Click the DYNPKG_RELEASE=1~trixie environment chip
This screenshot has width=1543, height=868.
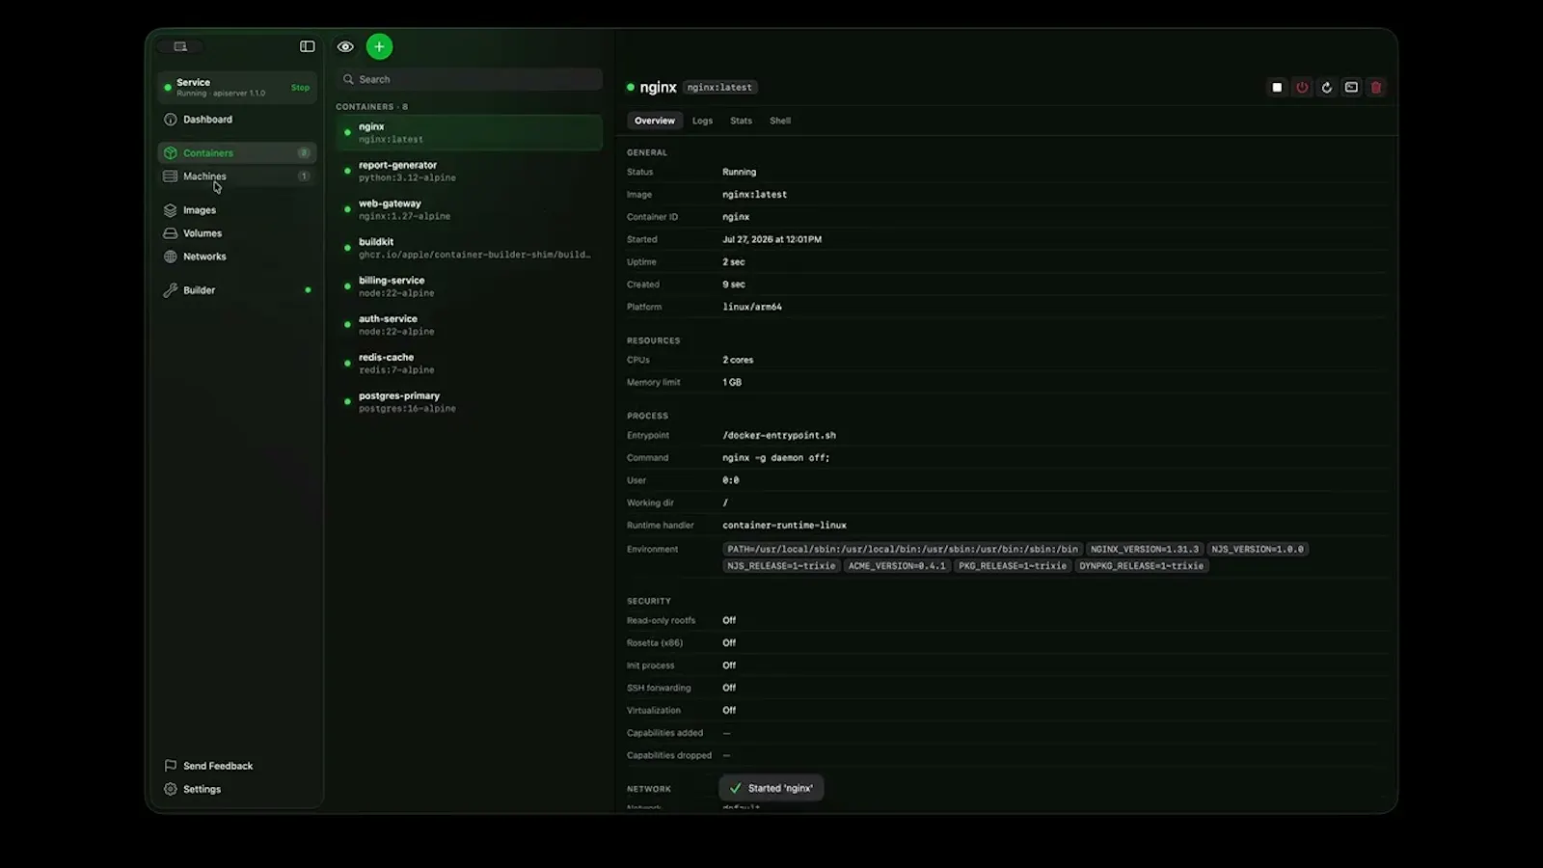point(1142,566)
